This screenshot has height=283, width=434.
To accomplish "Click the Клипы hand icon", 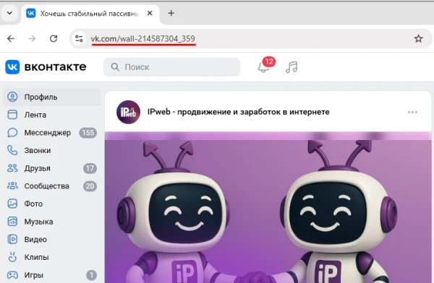I will point(12,257).
